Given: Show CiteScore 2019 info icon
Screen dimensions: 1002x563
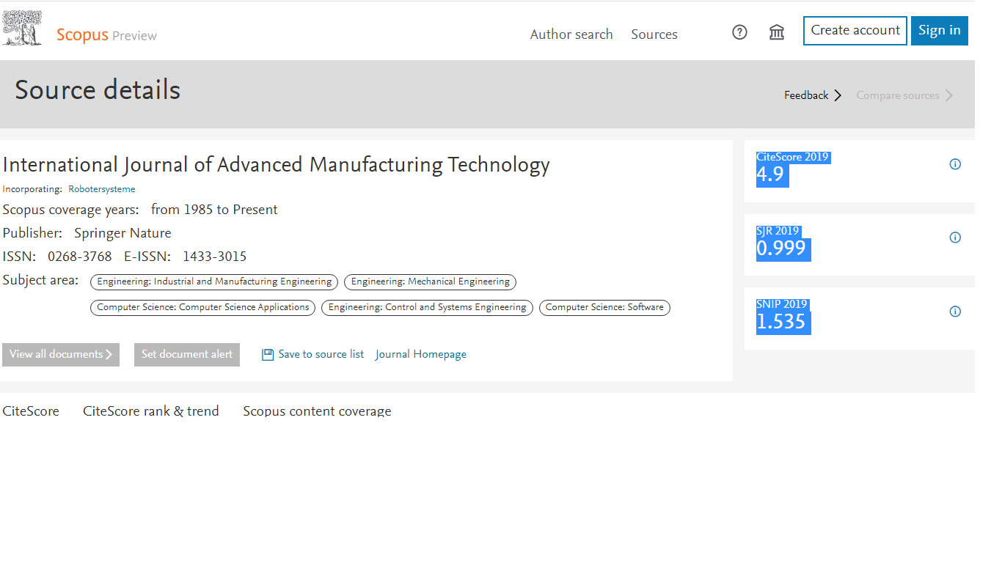Looking at the screenshot, I should pyautogui.click(x=955, y=164).
